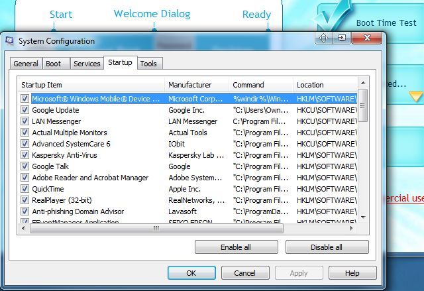Click the vertical scrollbar thumb

(363, 105)
